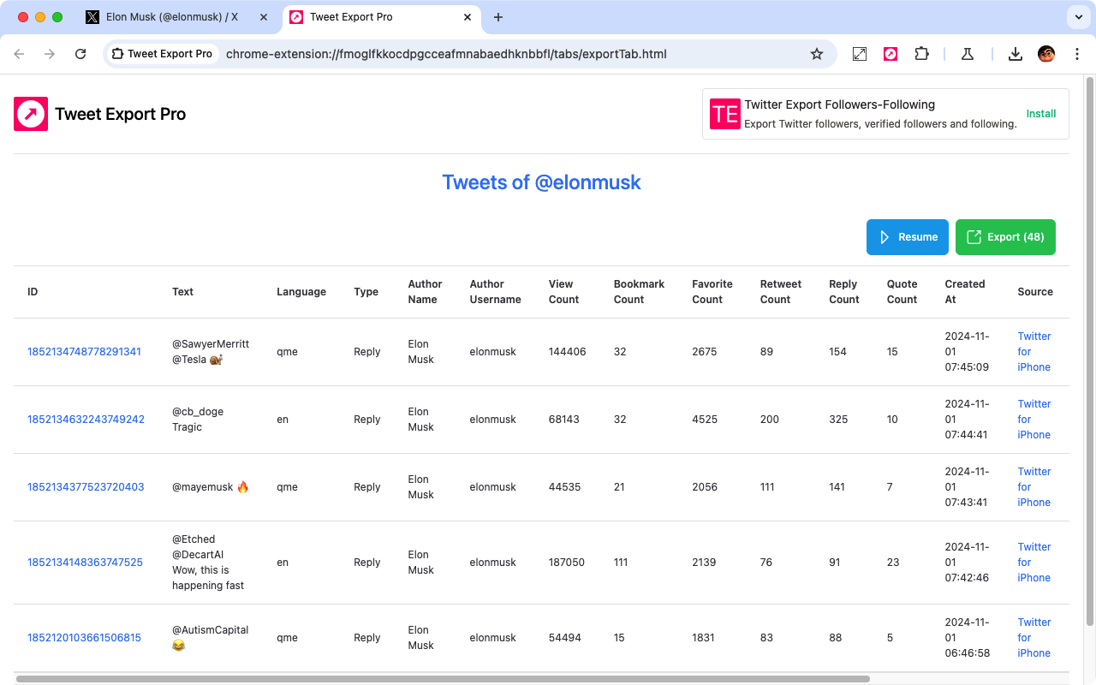
Task: Click the retweet count value 111
Action: click(x=767, y=487)
